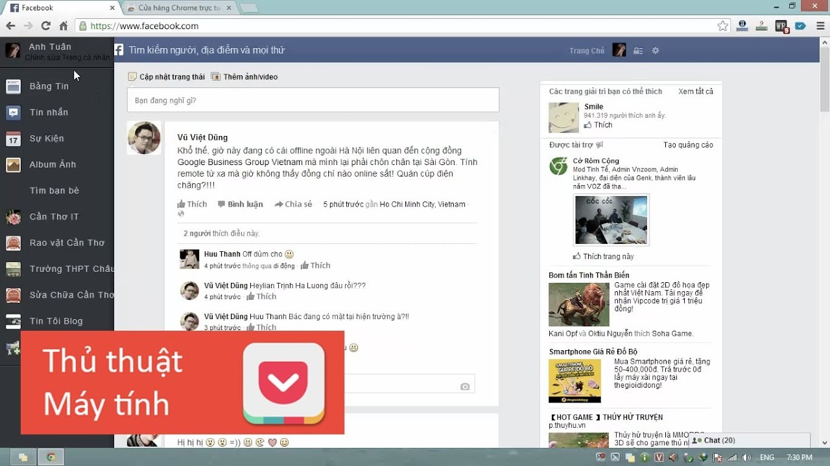830x466 pixels.
Task: Reload the page using Chrome's refresh icon
Action: (x=45, y=26)
